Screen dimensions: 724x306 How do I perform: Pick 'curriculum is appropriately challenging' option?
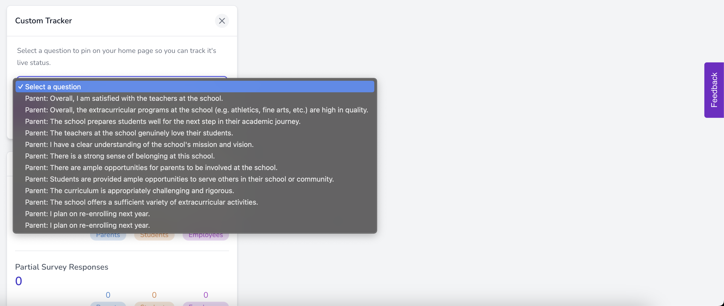point(129,191)
